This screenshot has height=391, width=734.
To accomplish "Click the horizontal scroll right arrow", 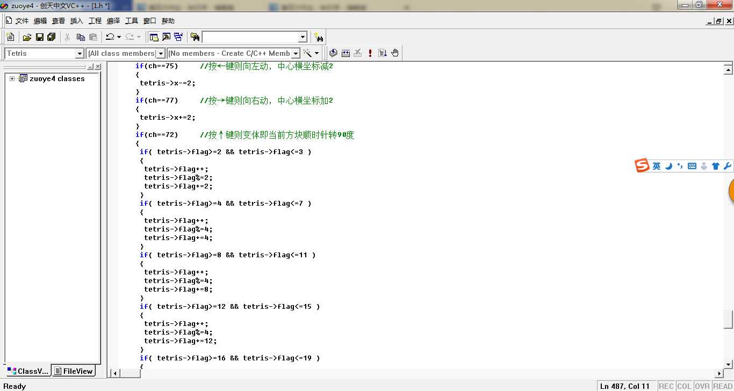I will click(x=719, y=373).
